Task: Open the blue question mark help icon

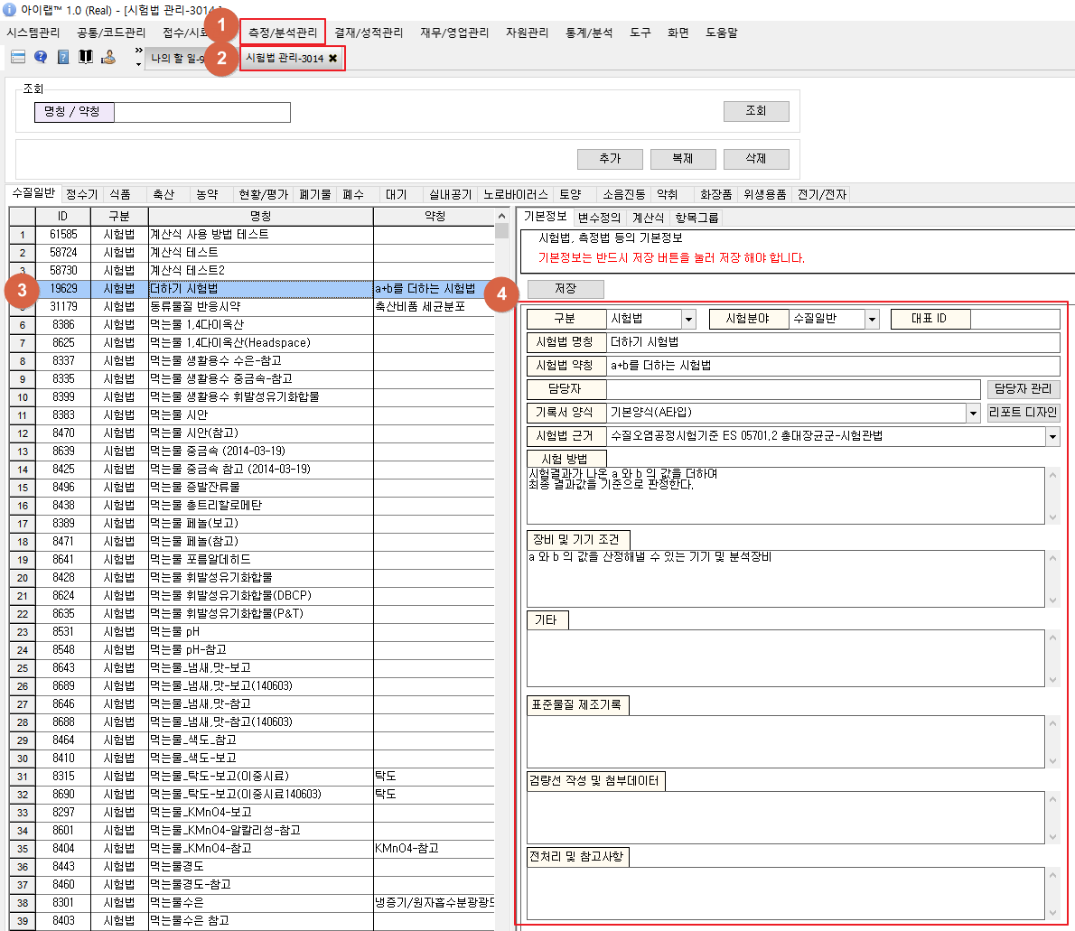Action: coord(41,57)
